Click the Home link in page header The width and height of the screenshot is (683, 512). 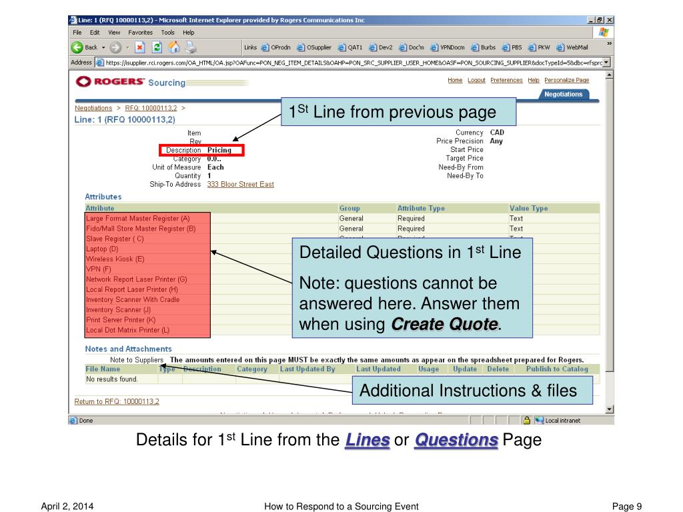point(455,80)
